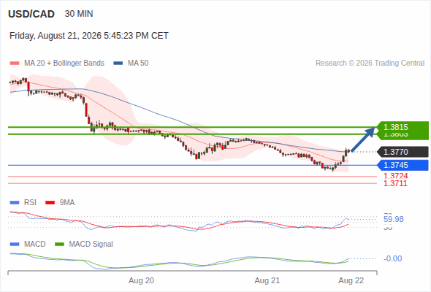
Task: Click the Aug 21 axis label
Action: tap(267, 281)
